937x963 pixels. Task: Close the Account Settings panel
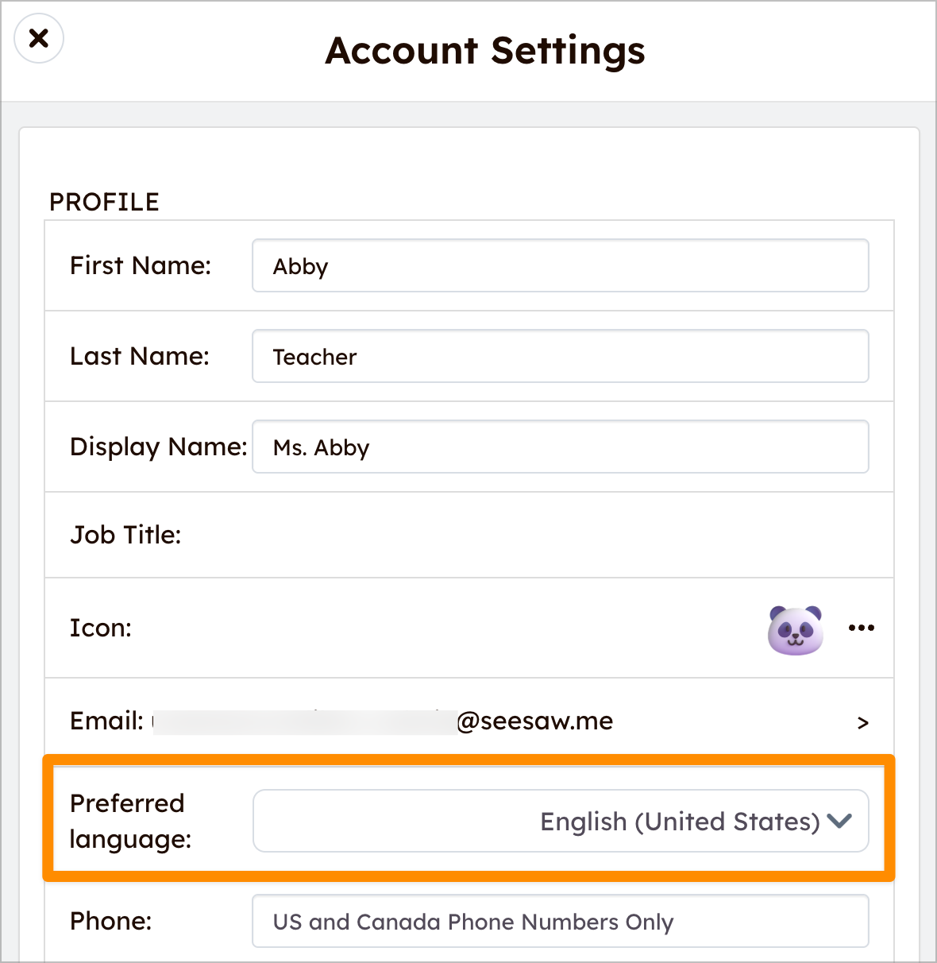(39, 38)
